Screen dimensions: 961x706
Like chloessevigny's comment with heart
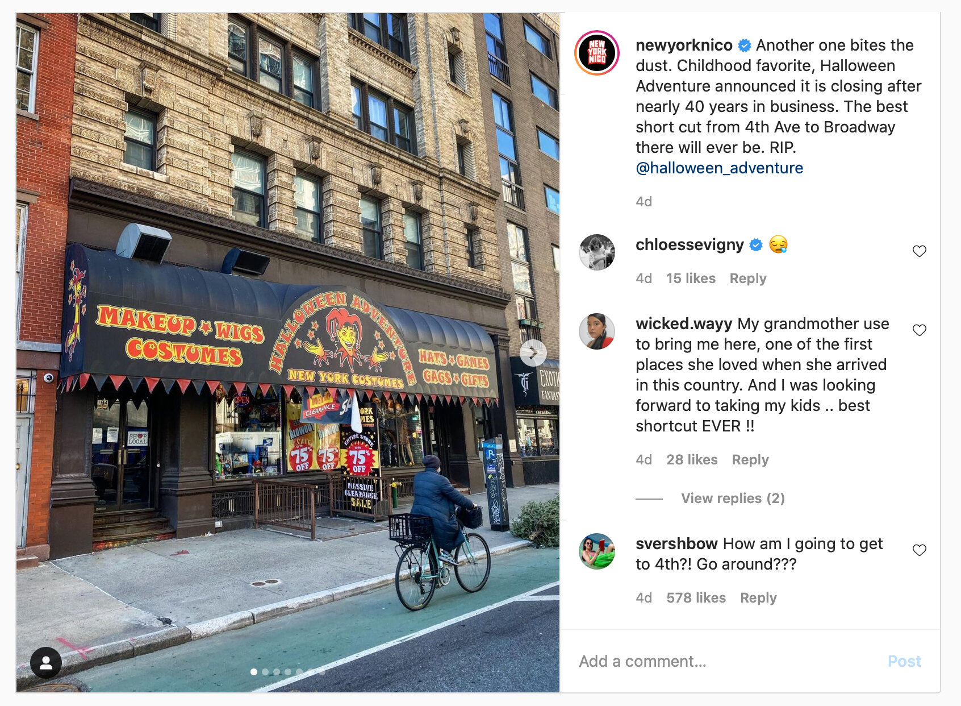click(x=919, y=251)
